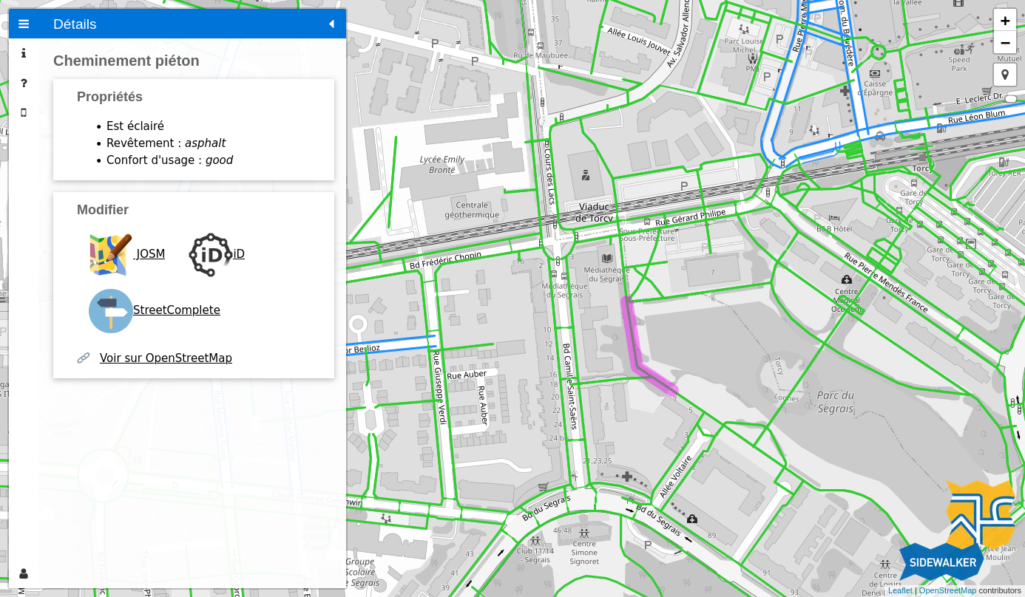
Task: Click the Revêtement : asphalt property
Action: point(166,143)
